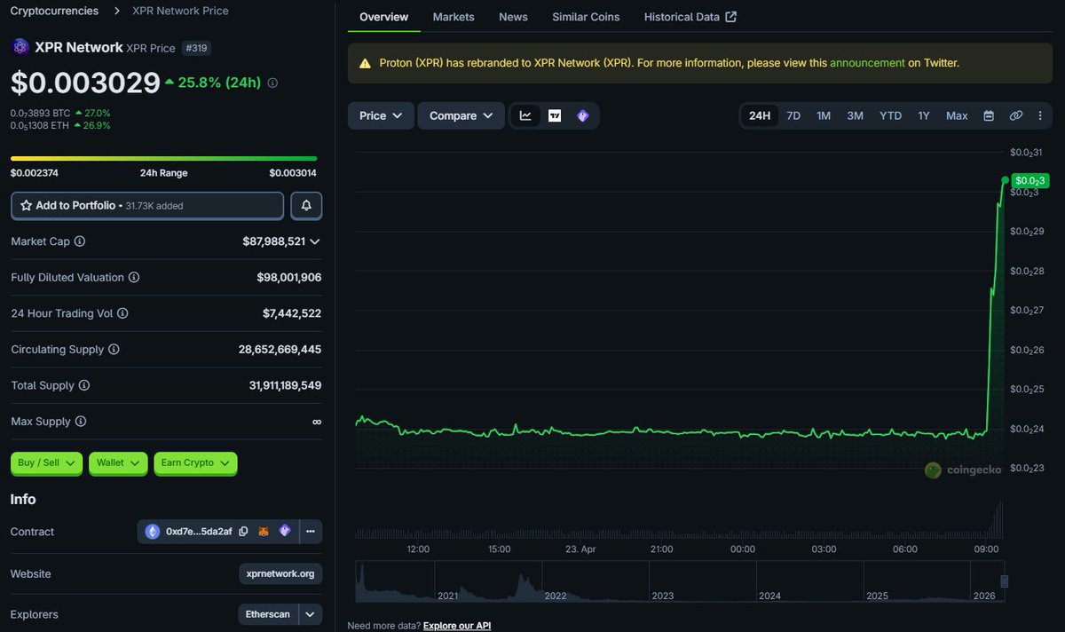1065x632 pixels.
Task: Open TradingView chart mode icon
Action: click(x=555, y=115)
